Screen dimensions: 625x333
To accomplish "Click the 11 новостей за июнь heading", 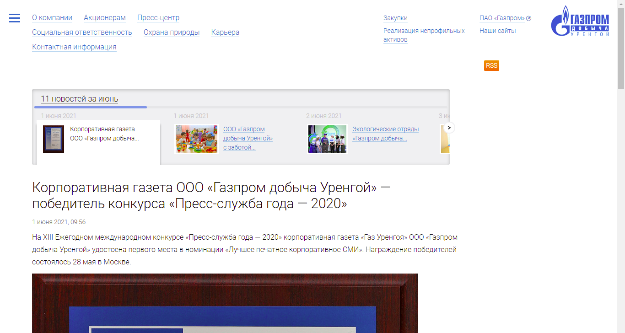I will [80, 99].
